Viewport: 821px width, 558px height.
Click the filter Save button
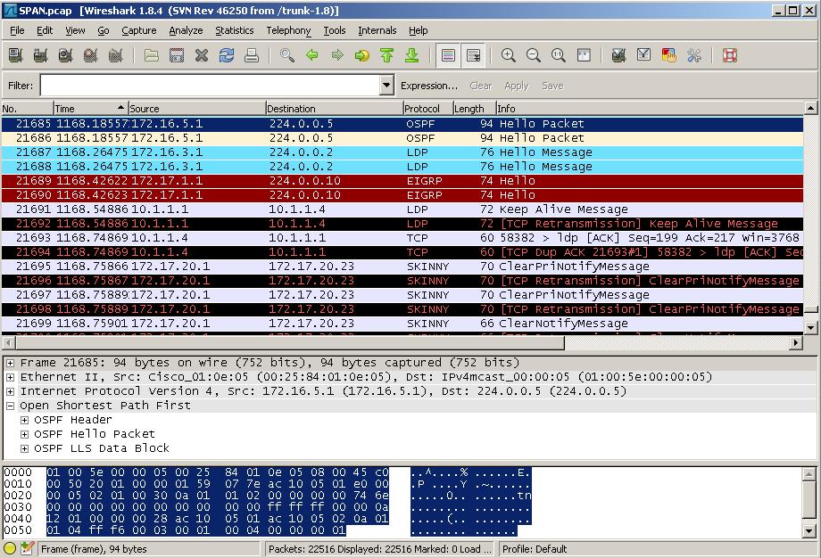(552, 86)
